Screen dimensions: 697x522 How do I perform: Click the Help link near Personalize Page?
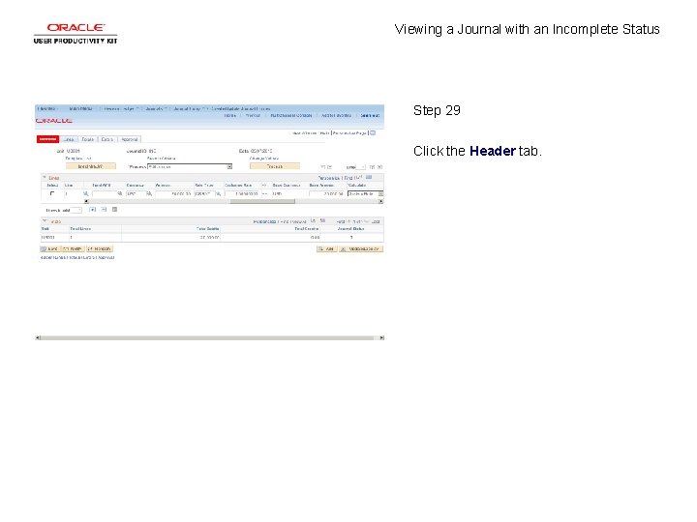324,133
